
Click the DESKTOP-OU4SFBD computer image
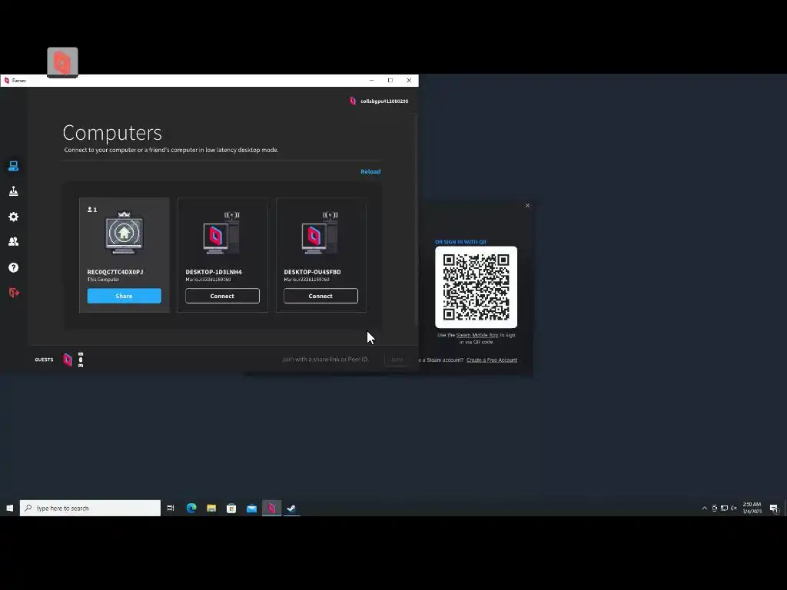coord(320,233)
